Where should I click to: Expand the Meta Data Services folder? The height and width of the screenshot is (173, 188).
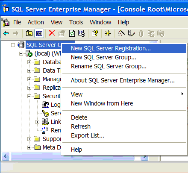(x=29, y=148)
